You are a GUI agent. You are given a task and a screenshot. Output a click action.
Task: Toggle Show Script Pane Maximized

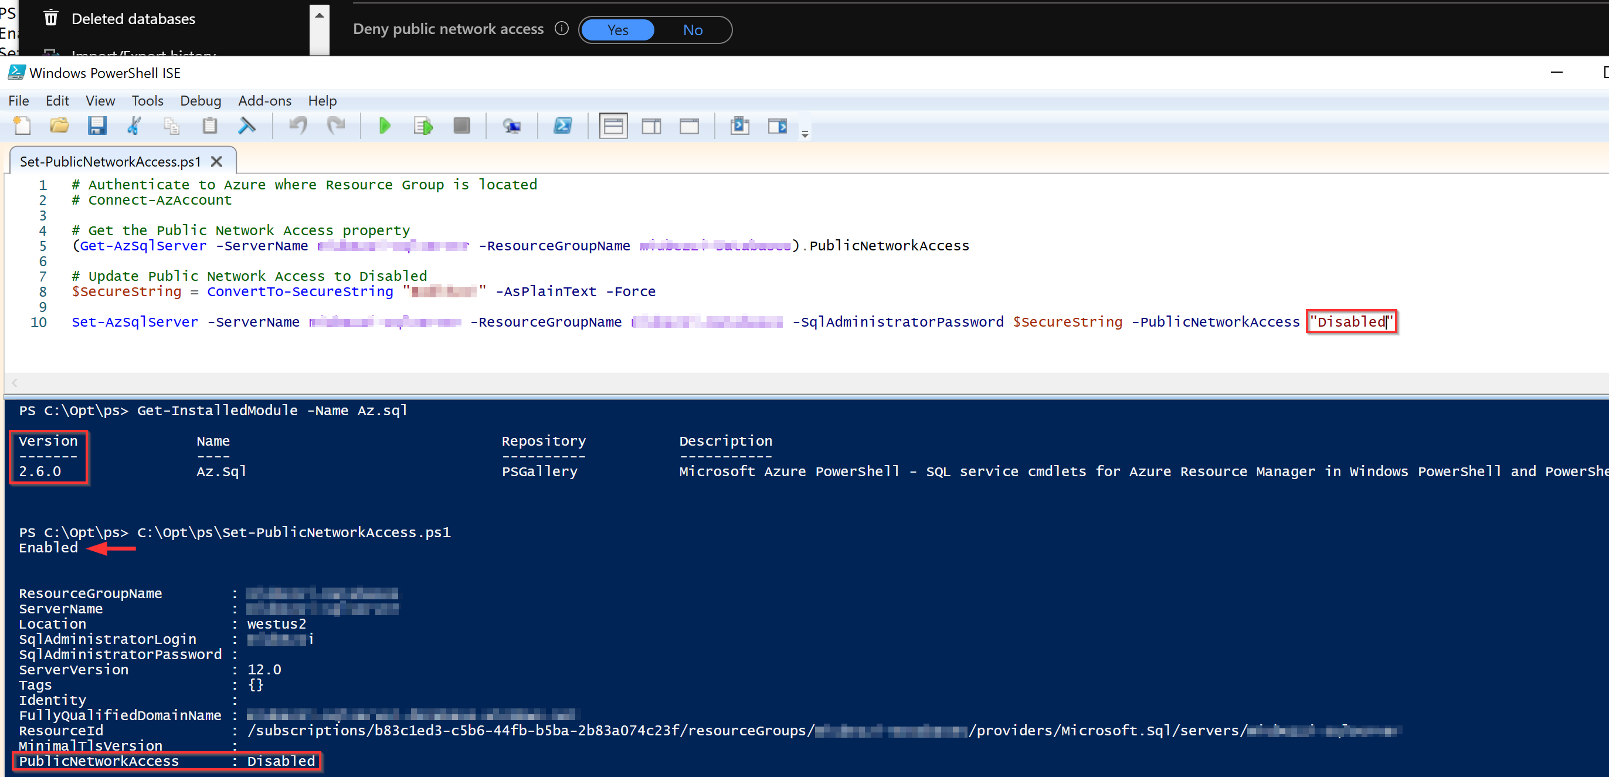(690, 125)
